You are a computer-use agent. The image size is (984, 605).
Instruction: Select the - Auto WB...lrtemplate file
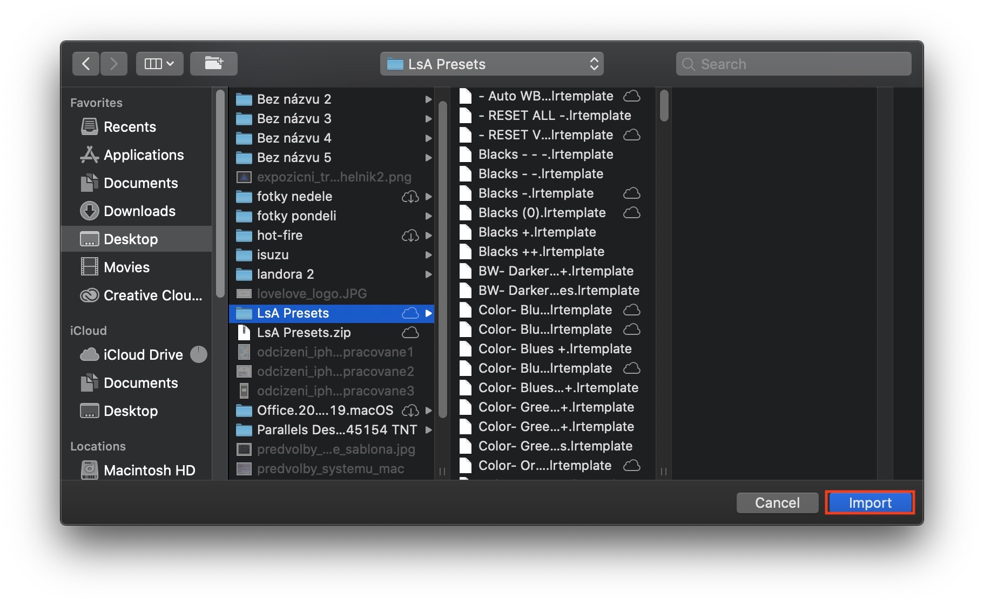[554, 96]
